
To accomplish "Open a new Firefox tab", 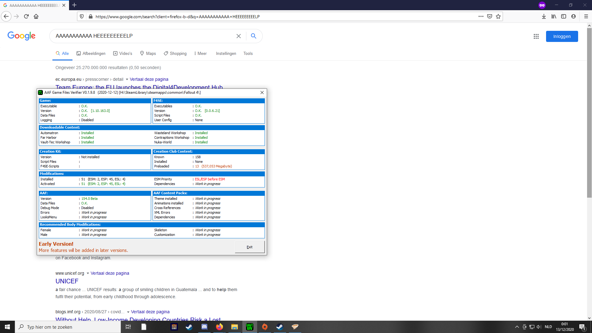I will tap(74, 5).
